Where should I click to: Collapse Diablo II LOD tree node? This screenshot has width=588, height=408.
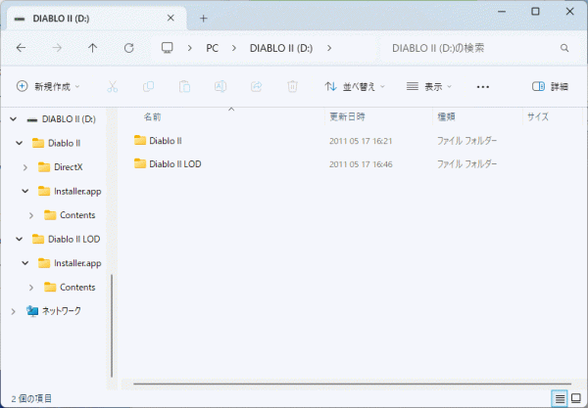20,239
